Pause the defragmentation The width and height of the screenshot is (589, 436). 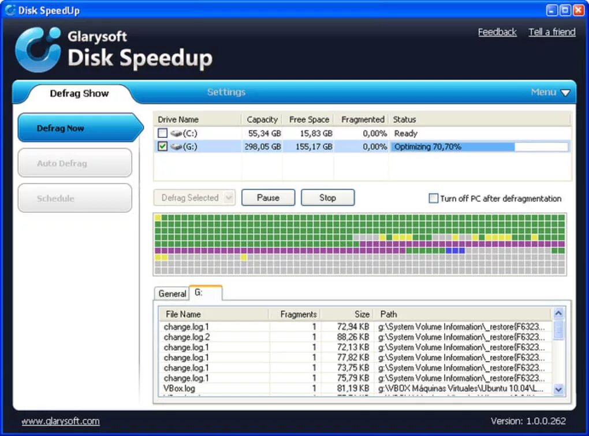[x=268, y=197]
